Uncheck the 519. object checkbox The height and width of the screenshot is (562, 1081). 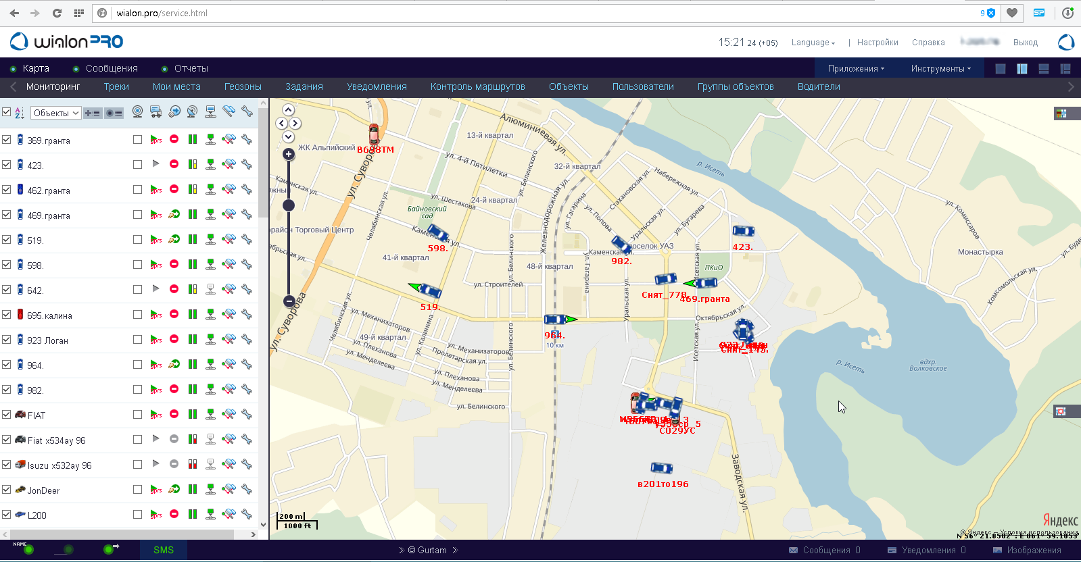pos(7,240)
